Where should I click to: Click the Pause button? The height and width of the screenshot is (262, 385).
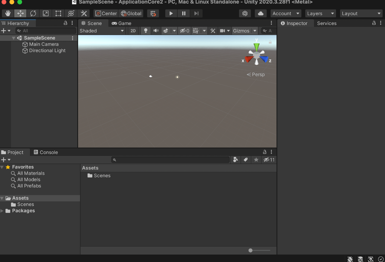pos(184,13)
